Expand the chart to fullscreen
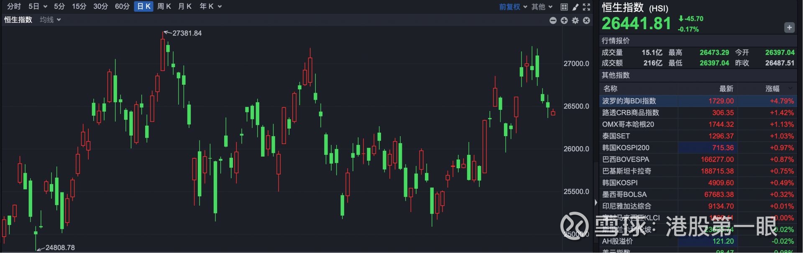This screenshot has width=803, height=253. [x=587, y=7]
